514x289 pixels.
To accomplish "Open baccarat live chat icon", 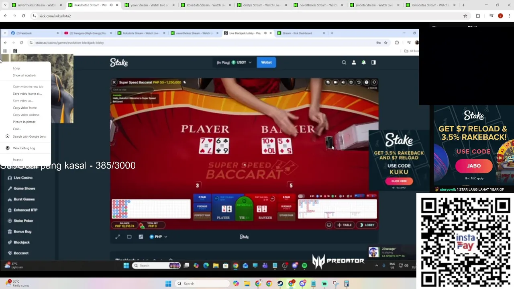I will coord(328,82).
